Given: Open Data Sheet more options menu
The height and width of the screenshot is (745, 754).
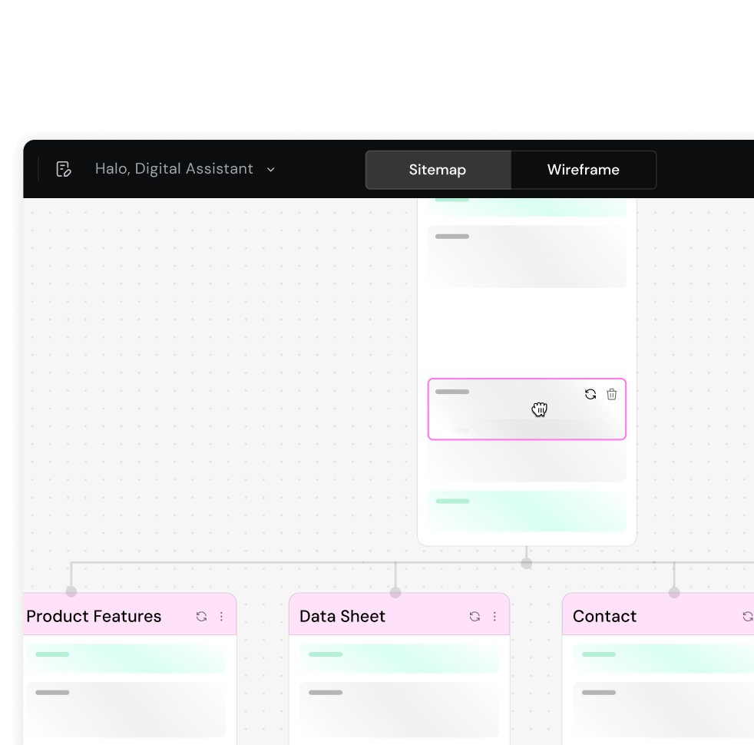Looking at the screenshot, I should 494,616.
